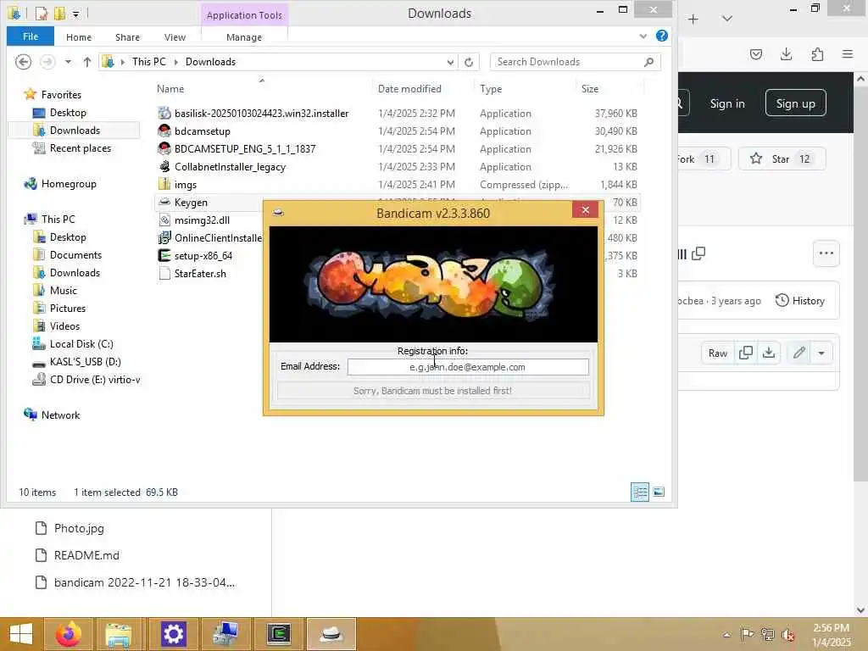
Task: Open the three-dot more options on GitHub
Action: pos(826,253)
